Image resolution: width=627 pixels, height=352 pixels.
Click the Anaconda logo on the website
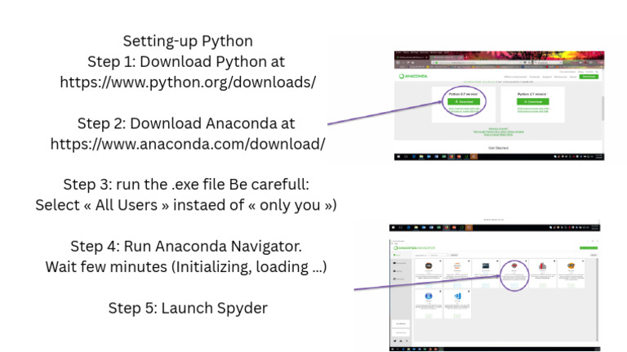(413, 76)
